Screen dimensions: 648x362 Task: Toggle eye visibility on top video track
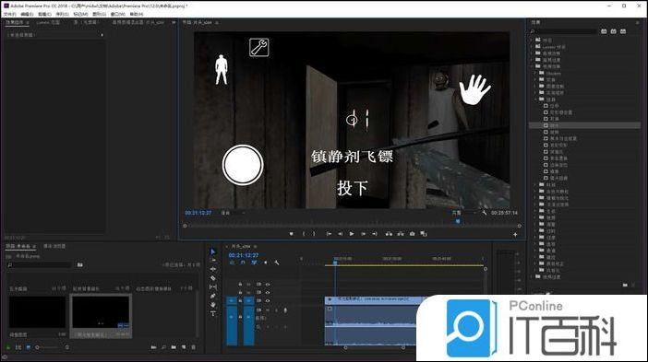(x=268, y=284)
